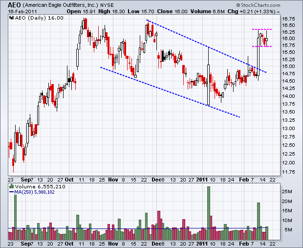Click the Chg +0.21 (+1.33%) value
The width and height of the screenshot is (303, 248).
click(251, 11)
